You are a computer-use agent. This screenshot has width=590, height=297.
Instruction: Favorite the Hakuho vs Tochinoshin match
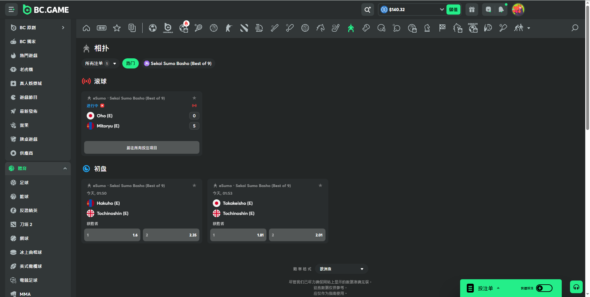194,185
